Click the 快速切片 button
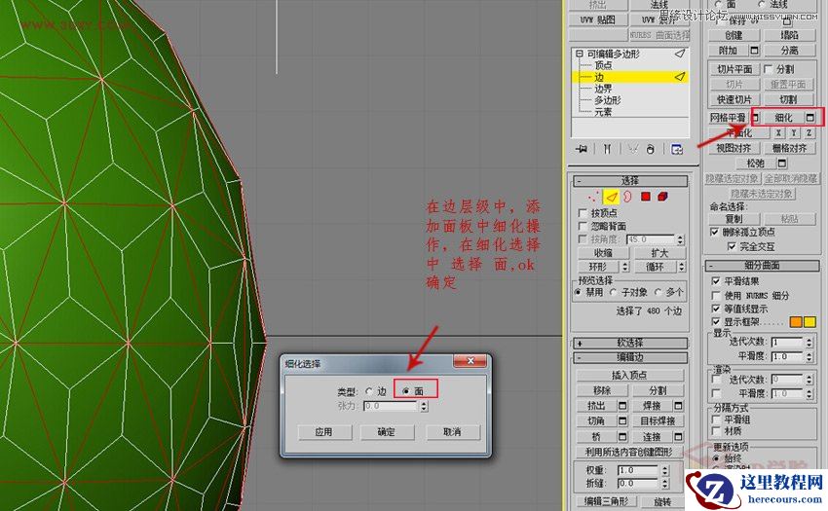 pos(734,99)
